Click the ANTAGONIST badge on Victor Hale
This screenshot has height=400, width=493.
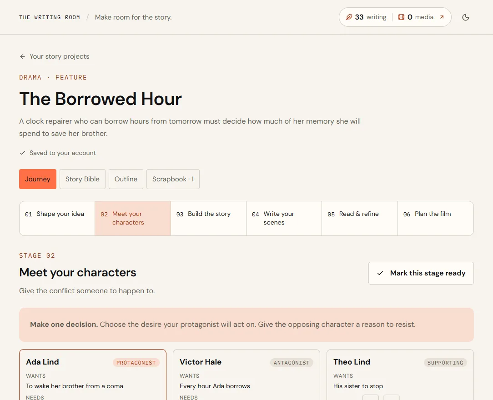[x=292, y=363]
